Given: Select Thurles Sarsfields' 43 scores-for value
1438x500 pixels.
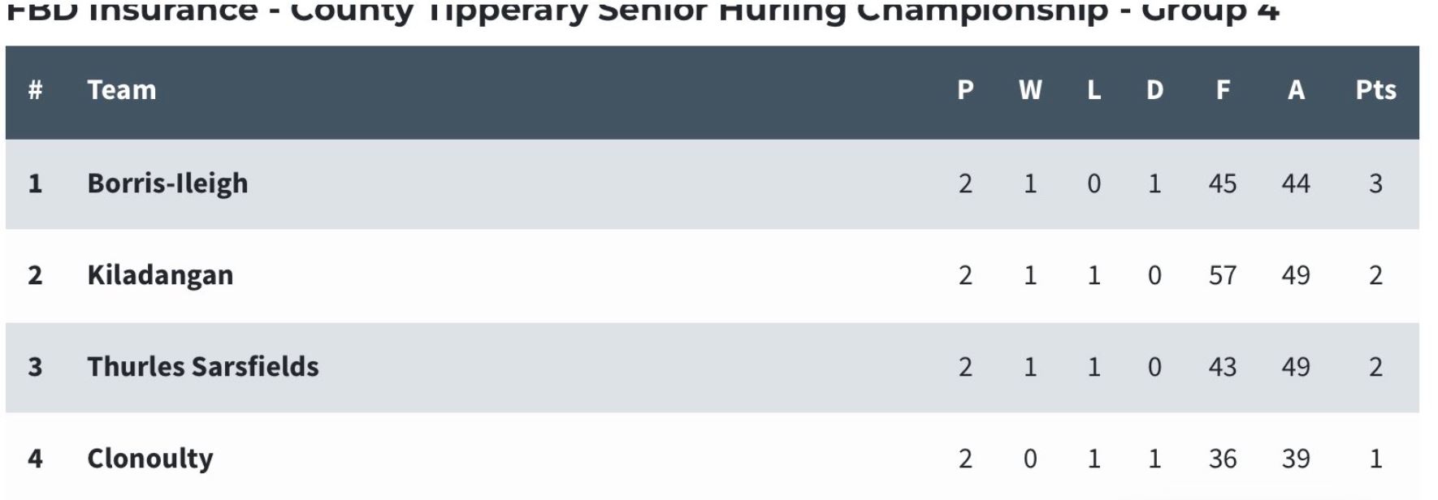Looking at the screenshot, I should (x=1223, y=367).
